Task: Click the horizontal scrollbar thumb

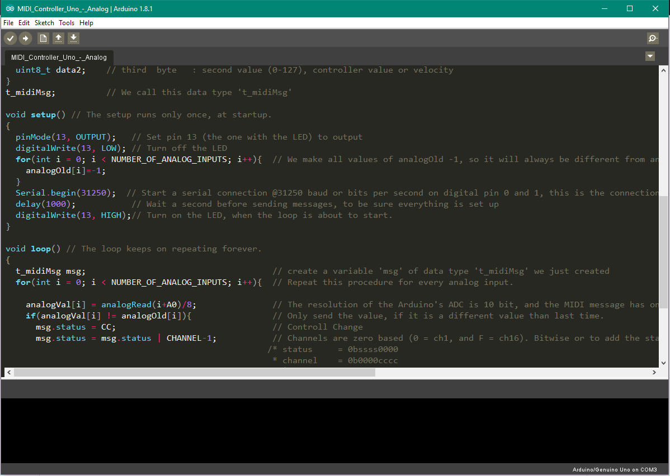Action: coord(195,372)
